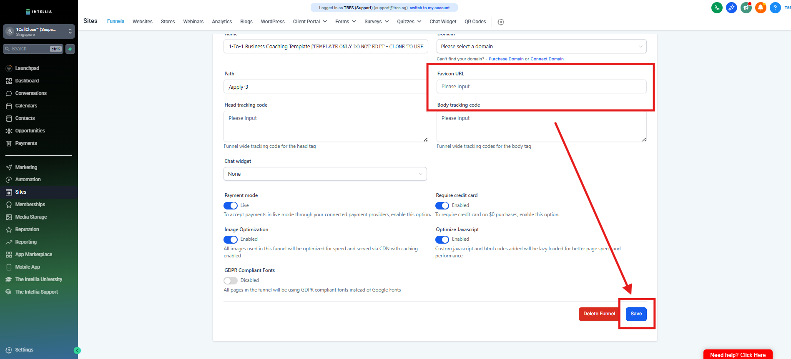791x359 pixels.
Task: Click the sidebar Search box
Action: 33,49
